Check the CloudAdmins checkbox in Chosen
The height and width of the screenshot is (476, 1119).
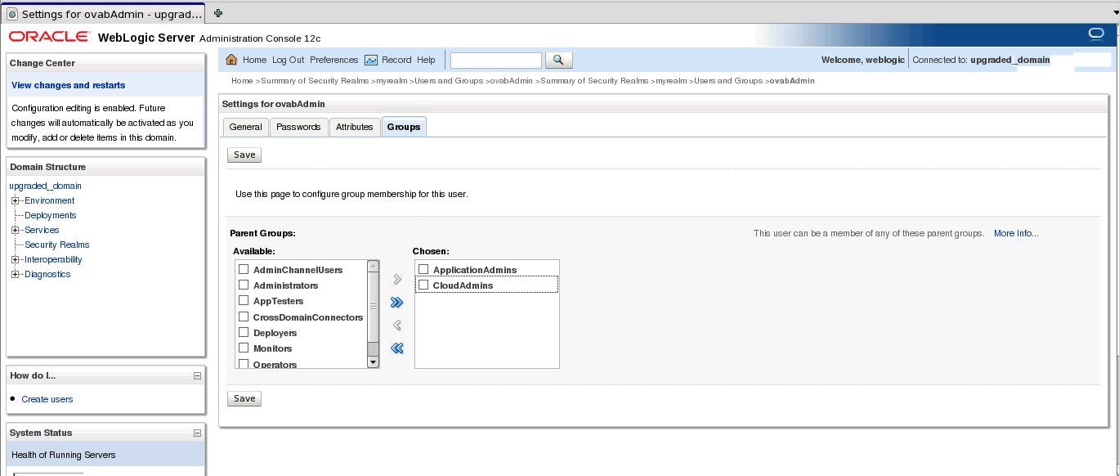click(x=423, y=285)
